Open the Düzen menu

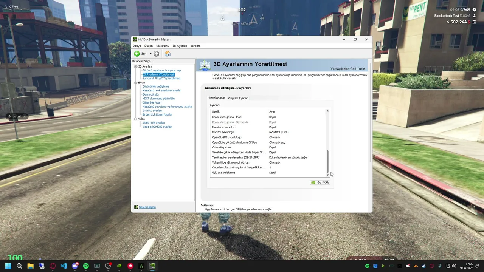[149, 46]
